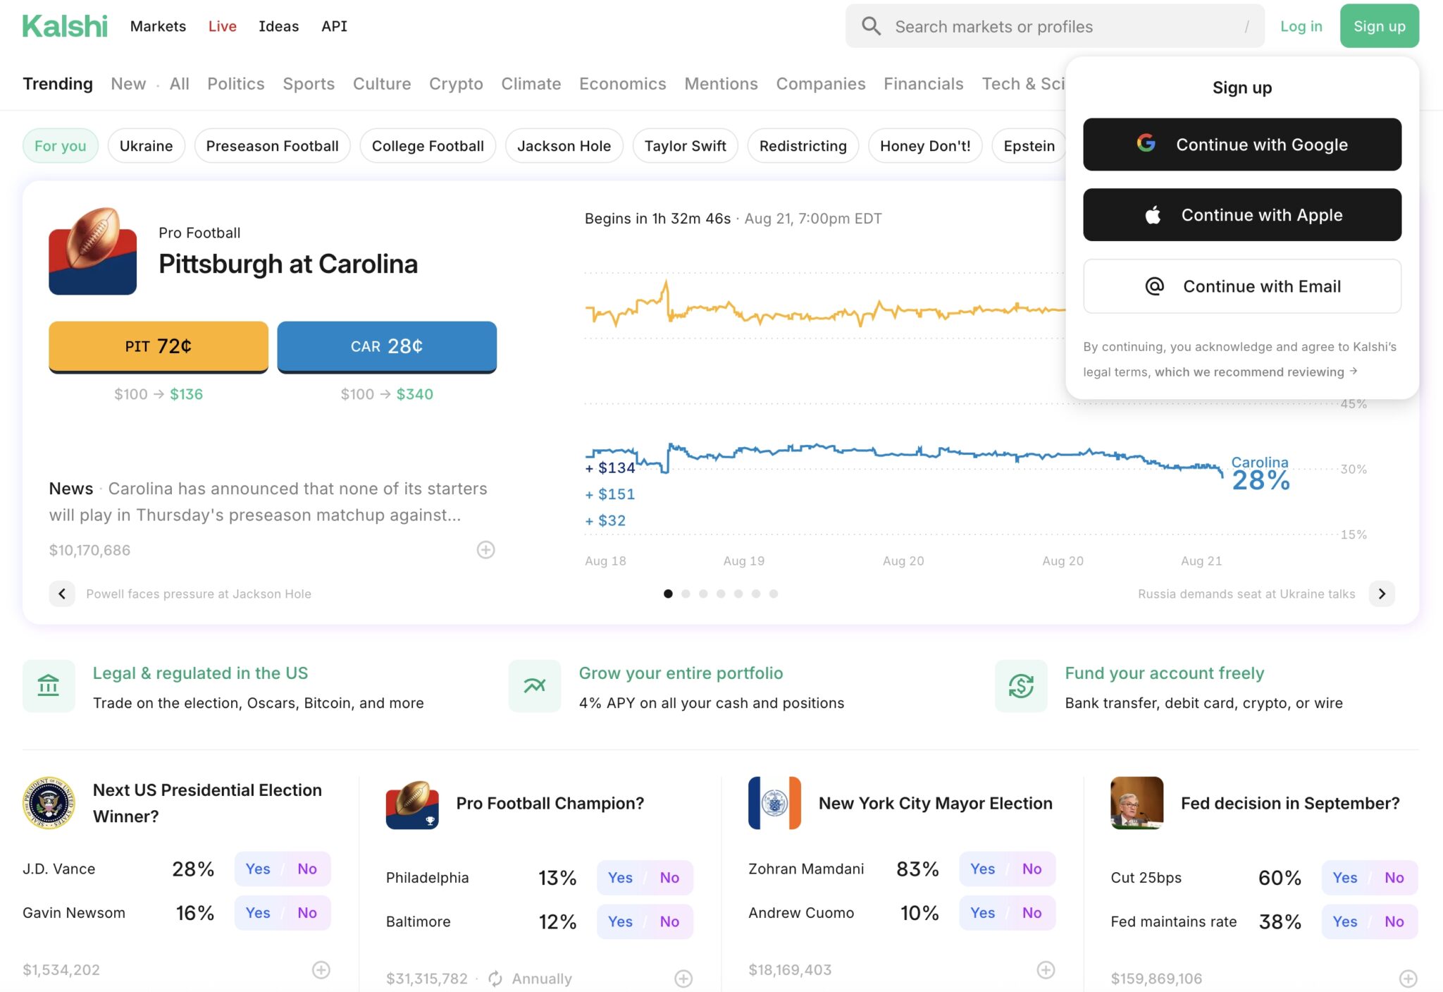
Task: Select Yes for Cut 25bps
Action: (x=1344, y=878)
